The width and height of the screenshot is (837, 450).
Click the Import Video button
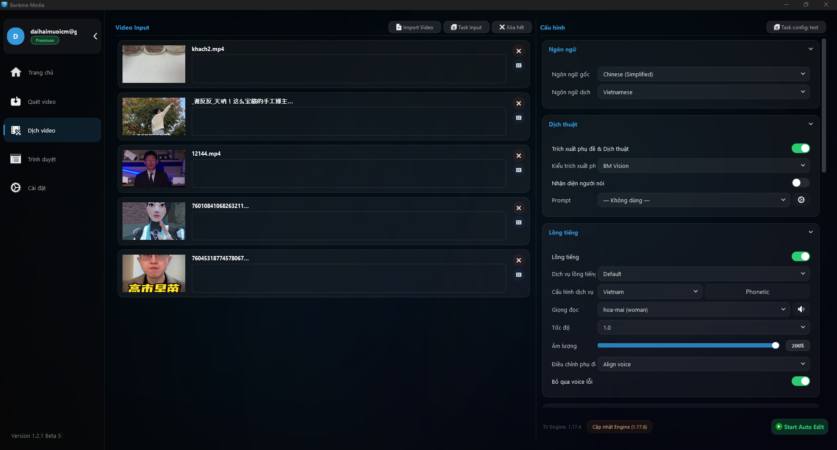[x=415, y=27]
